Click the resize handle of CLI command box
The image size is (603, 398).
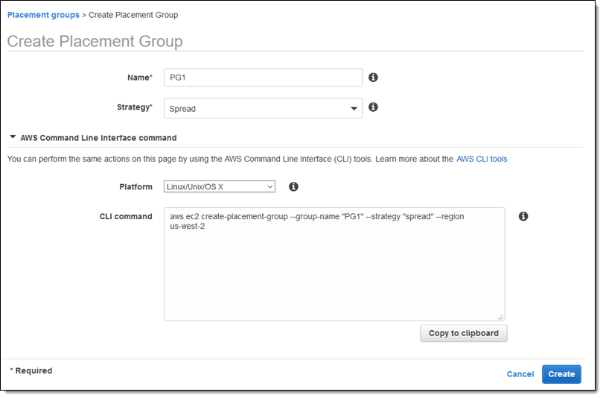pos(501,316)
